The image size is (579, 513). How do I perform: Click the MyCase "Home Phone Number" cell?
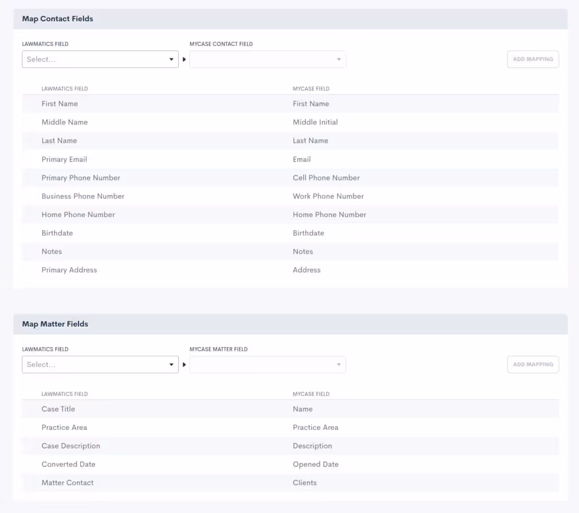click(x=330, y=215)
